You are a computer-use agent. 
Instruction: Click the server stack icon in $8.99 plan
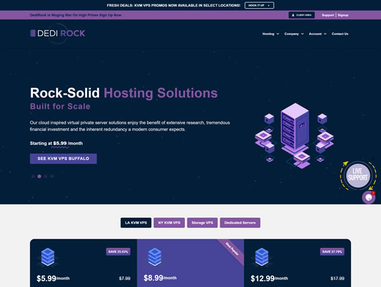156,256
